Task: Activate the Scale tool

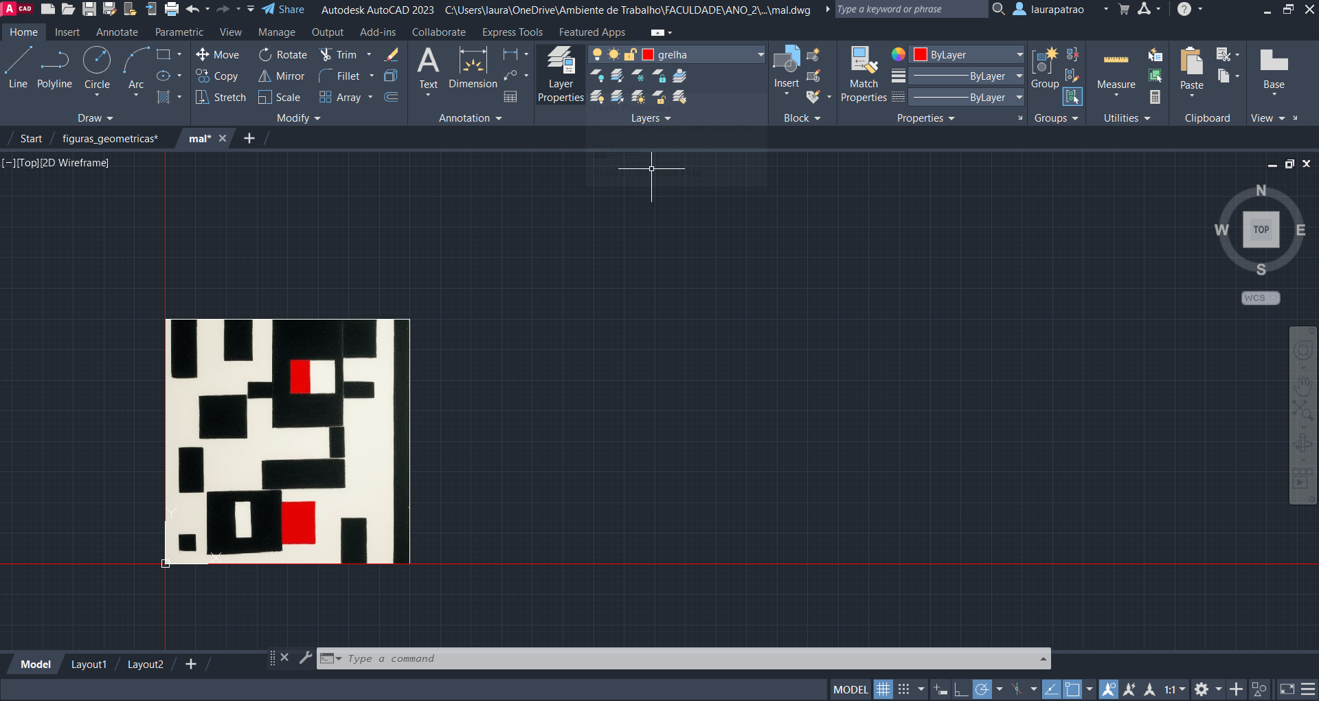Action: (279, 98)
